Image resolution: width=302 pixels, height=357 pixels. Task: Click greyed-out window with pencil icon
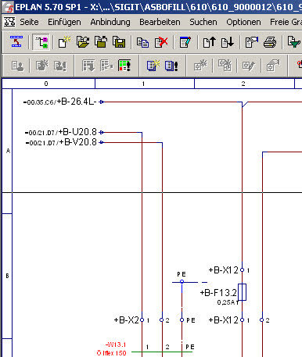click(x=249, y=66)
